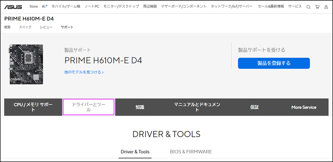This screenshot has width=333, height=162.
Task: Click the PRIME H610M-E D4 motherboard thumbnail
Action: [26, 64]
